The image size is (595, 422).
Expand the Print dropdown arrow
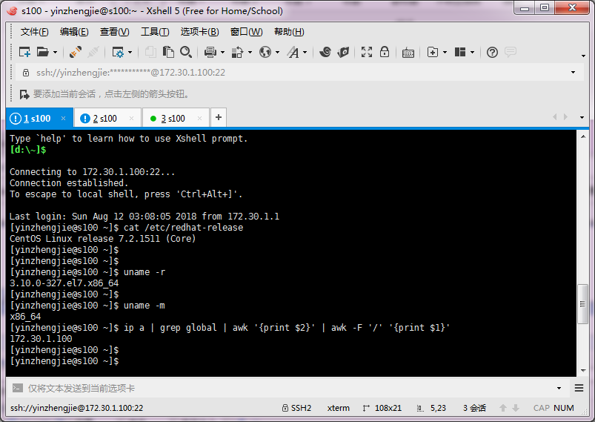[222, 53]
